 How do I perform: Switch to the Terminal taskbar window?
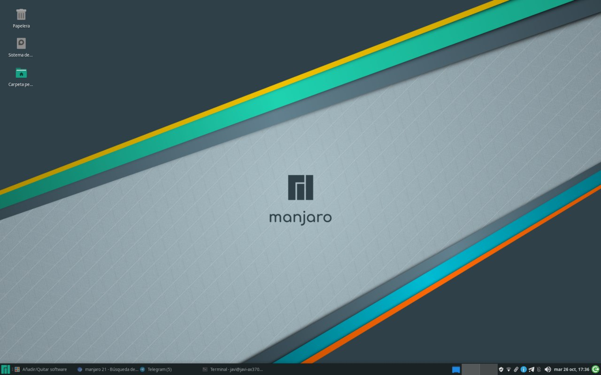click(232, 369)
